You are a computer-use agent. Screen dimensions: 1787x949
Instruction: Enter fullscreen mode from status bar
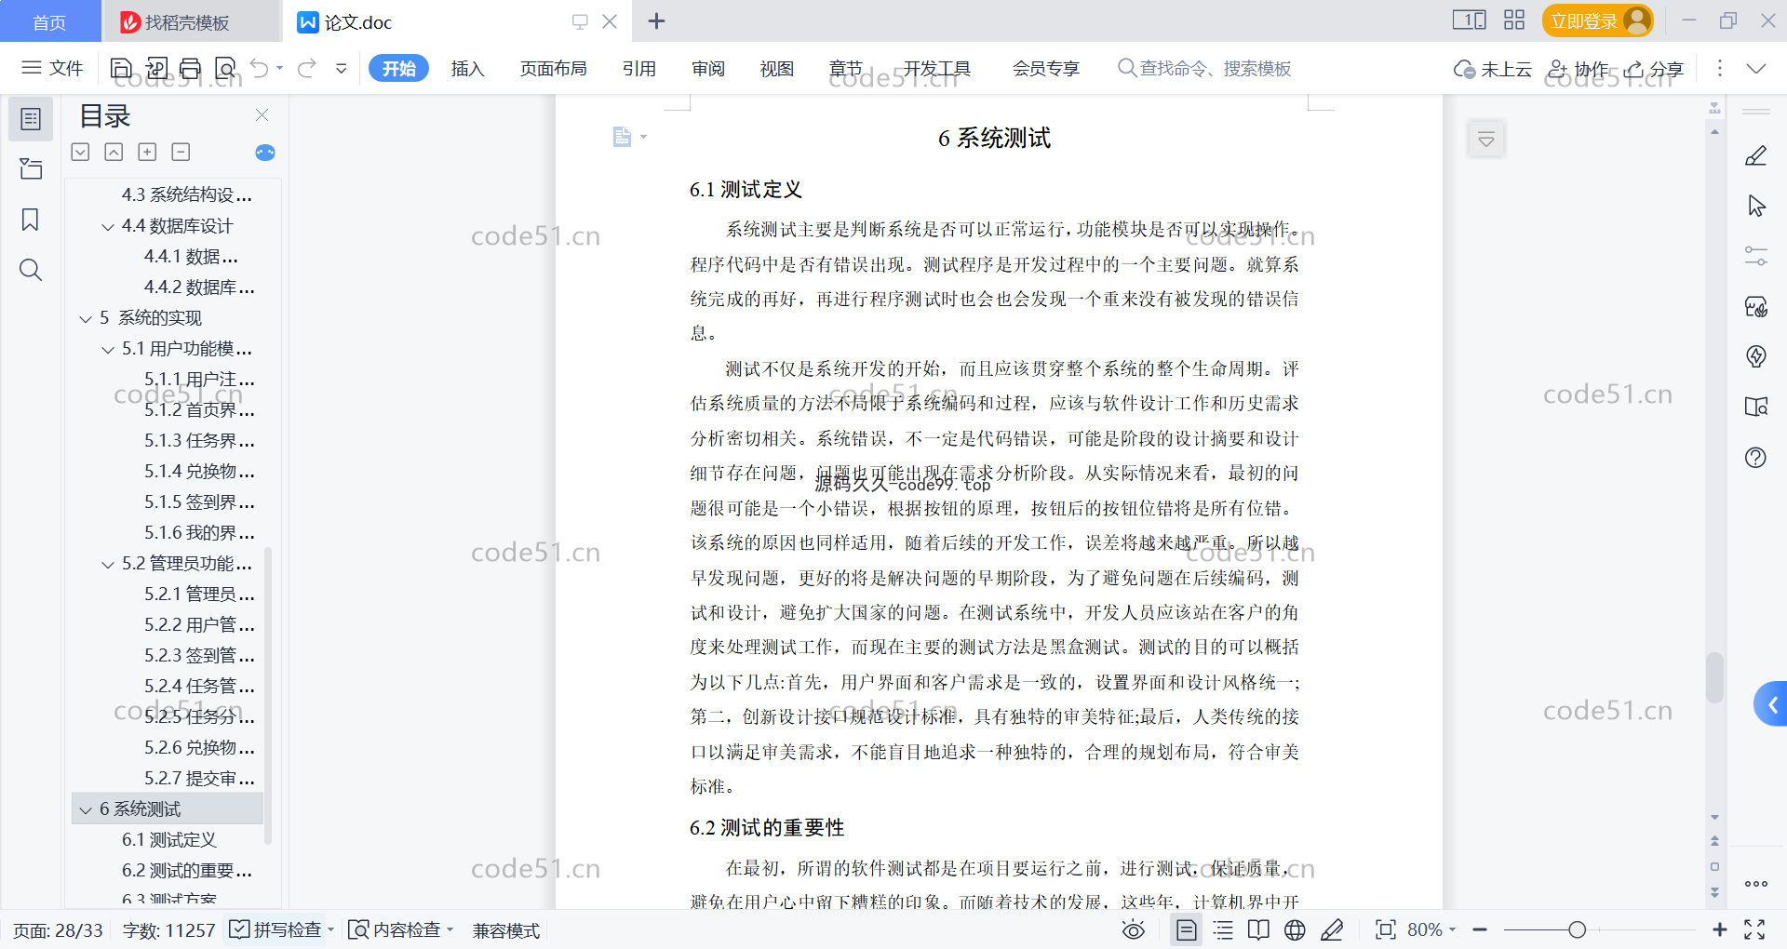[1754, 929]
